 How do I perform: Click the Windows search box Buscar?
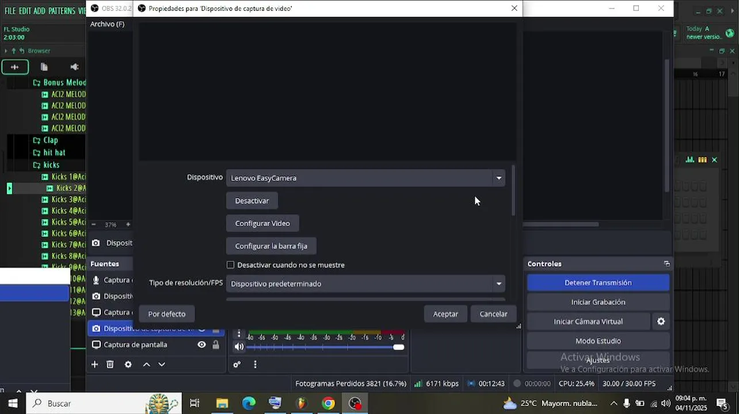[x=105, y=404]
